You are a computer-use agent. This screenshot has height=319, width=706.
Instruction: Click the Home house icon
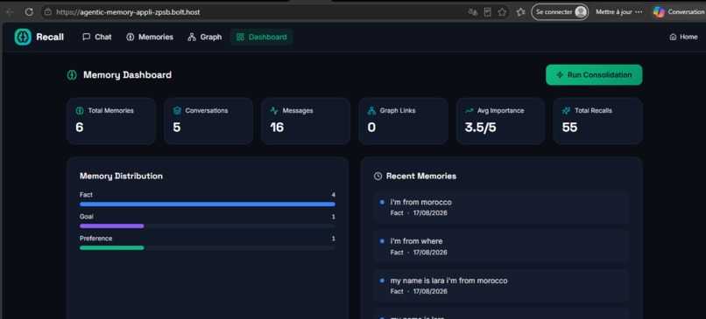[x=673, y=37]
